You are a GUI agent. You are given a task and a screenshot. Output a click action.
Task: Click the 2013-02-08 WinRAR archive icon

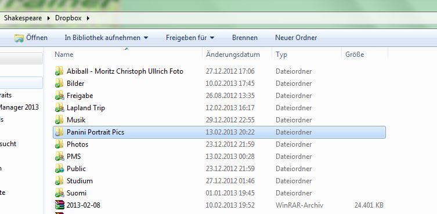point(59,205)
